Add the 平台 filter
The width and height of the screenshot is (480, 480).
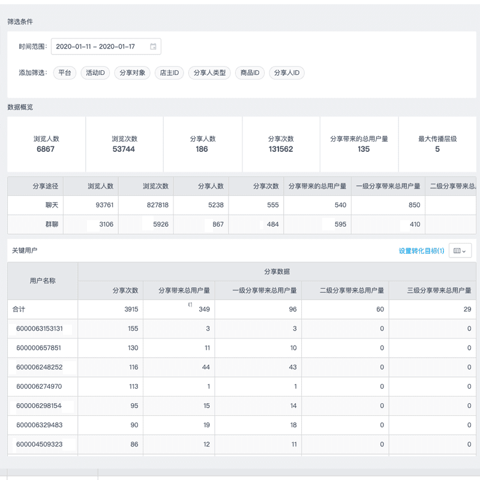point(65,73)
